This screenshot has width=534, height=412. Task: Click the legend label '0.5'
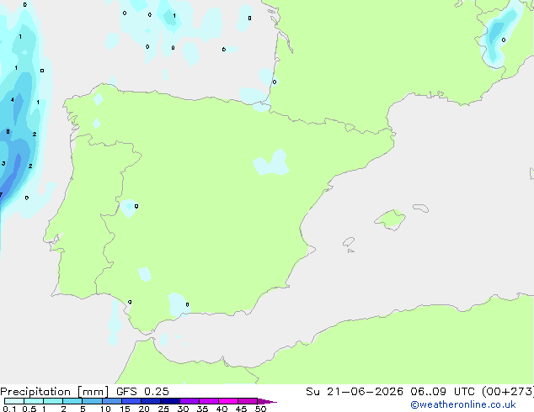(29, 409)
